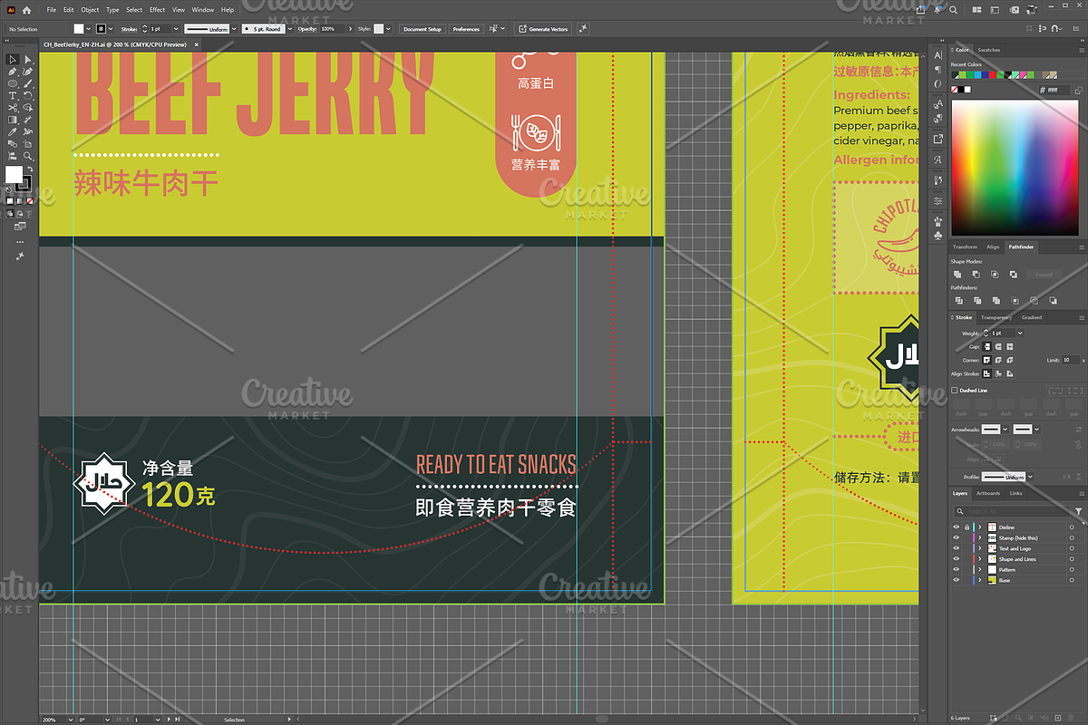Select the Eyedropper tool
This screenshot has width=1088, height=725.
[x=13, y=131]
